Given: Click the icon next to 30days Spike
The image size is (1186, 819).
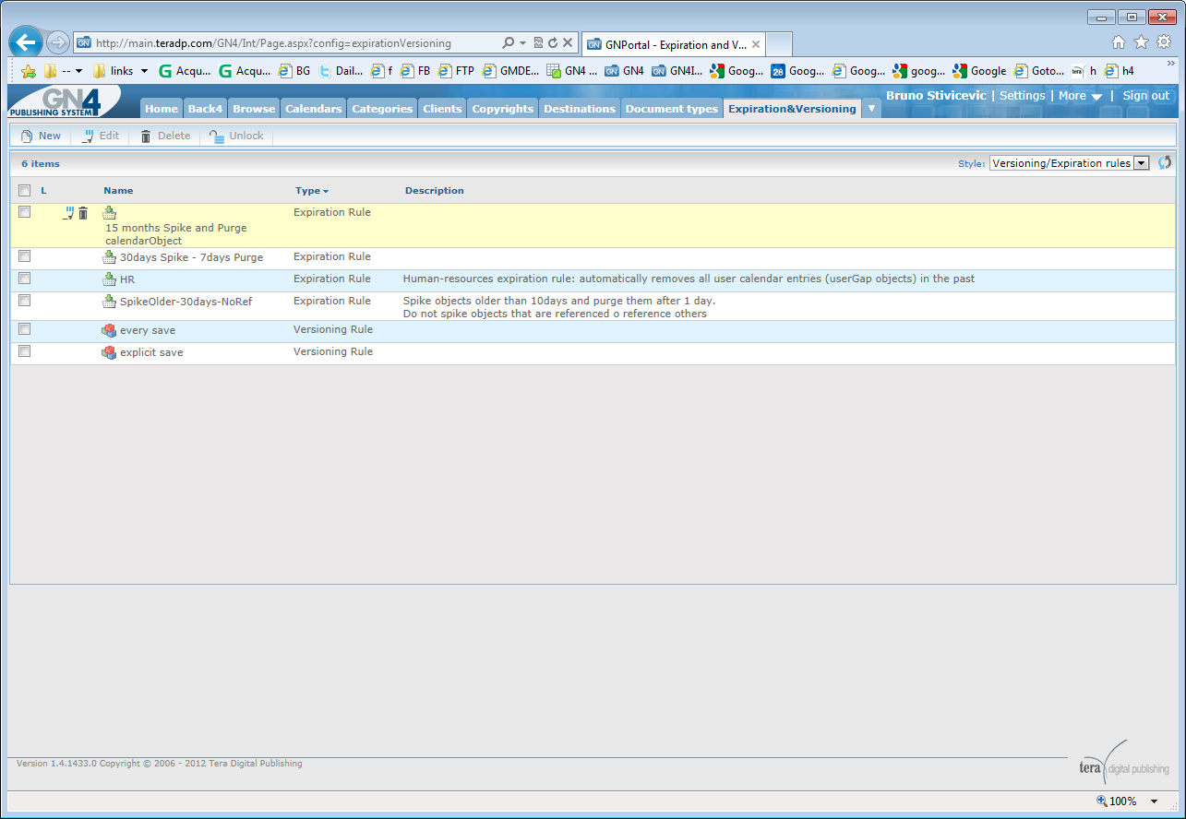Looking at the screenshot, I should pos(109,257).
